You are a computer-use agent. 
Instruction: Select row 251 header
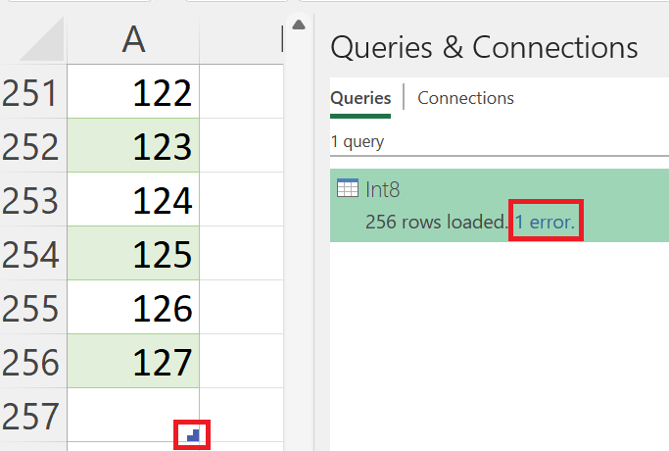click(33, 93)
